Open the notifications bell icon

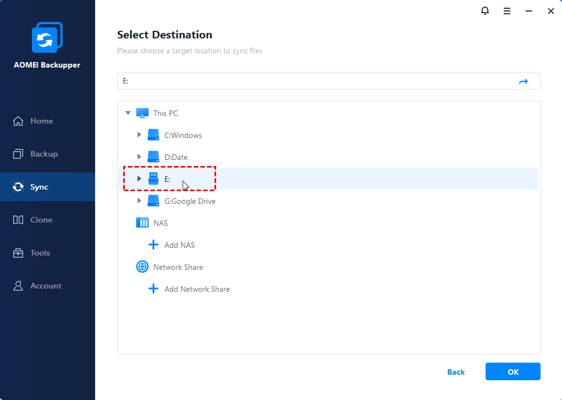coord(484,10)
